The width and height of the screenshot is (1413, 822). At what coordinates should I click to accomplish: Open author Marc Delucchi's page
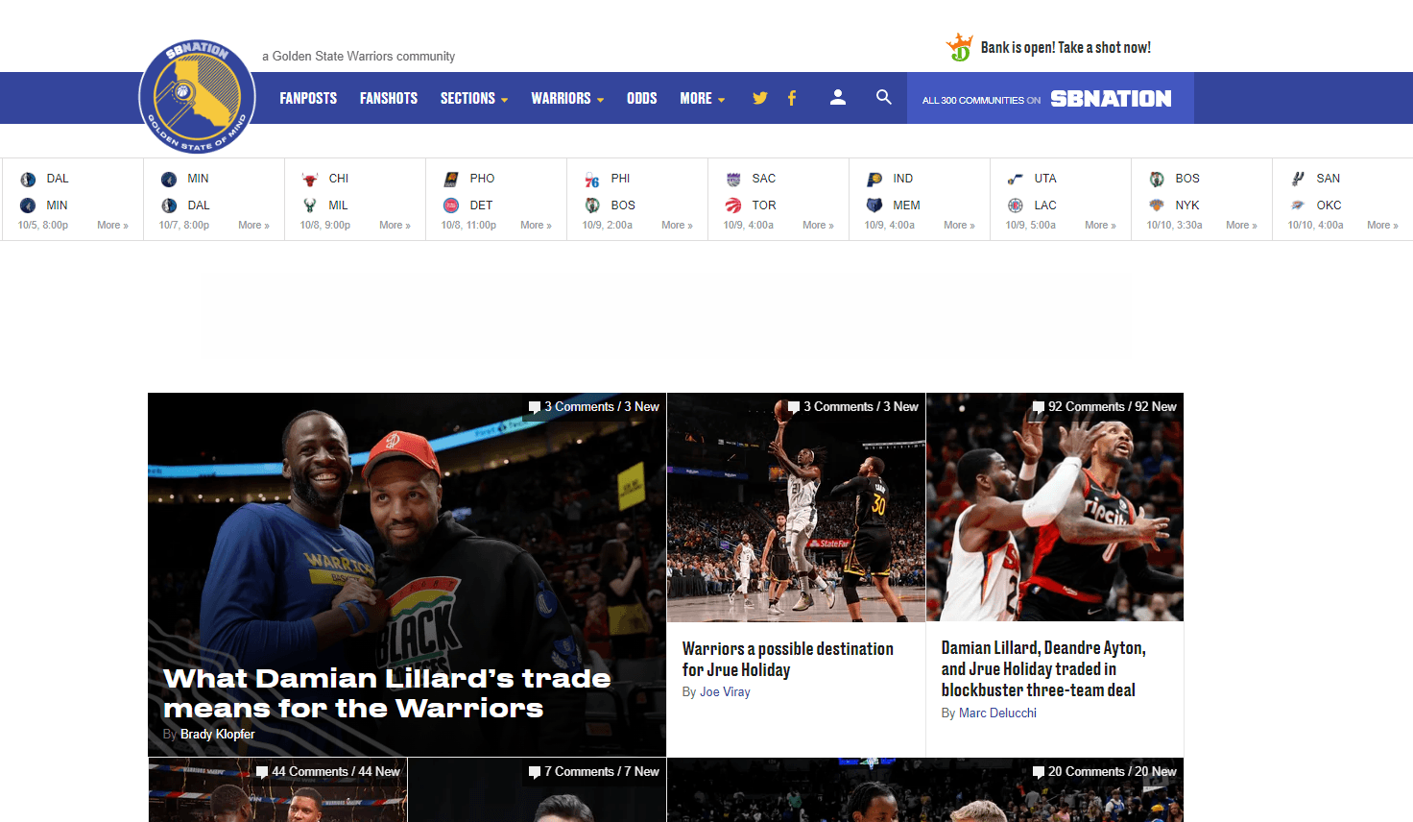997,713
